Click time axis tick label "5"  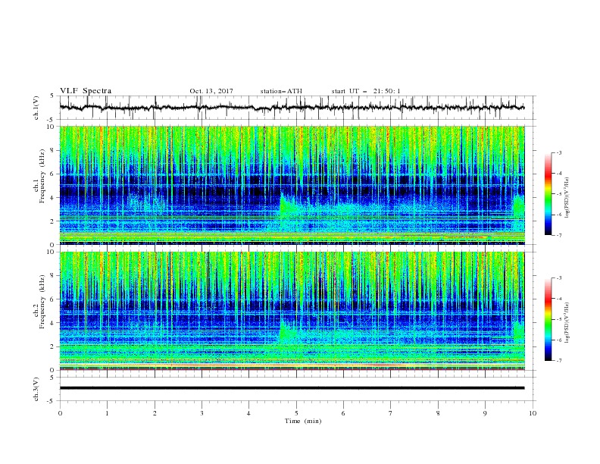pyautogui.click(x=296, y=413)
